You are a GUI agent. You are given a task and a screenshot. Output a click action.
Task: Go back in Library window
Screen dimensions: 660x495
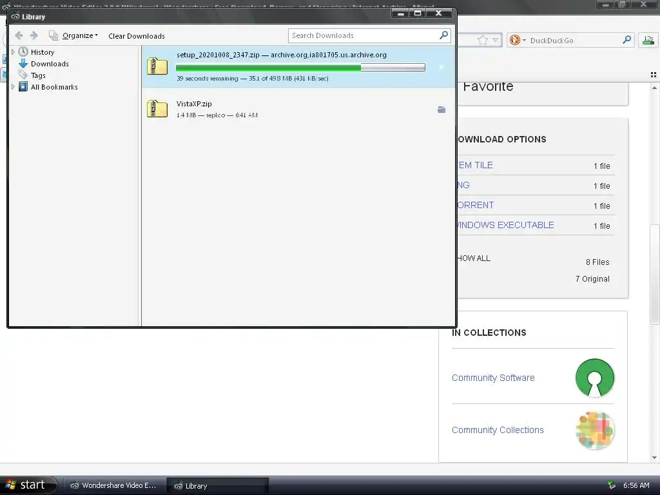tap(19, 36)
